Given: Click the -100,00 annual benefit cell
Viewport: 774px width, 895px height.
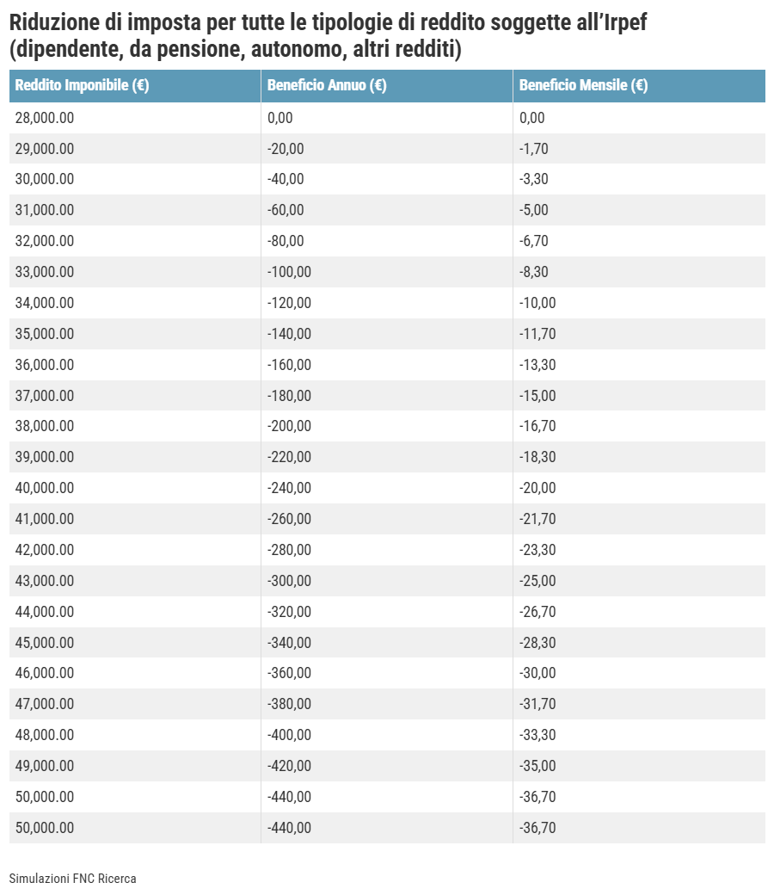Looking at the screenshot, I should click(289, 272).
